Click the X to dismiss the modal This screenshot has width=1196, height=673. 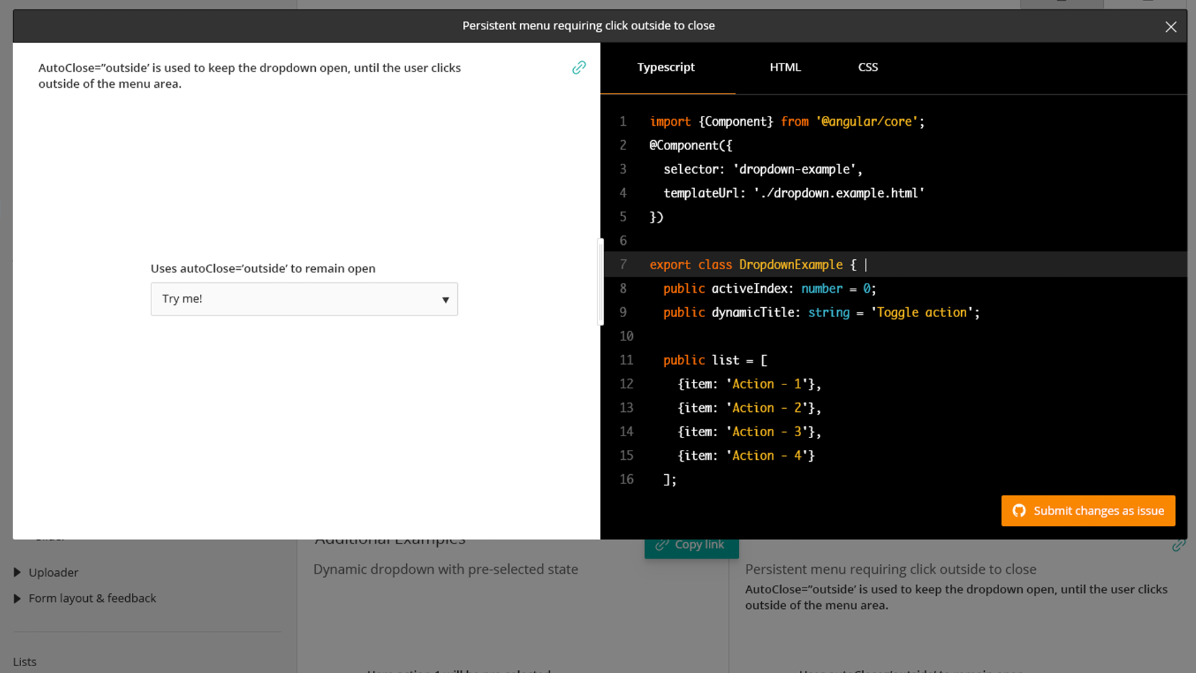[1171, 27]
